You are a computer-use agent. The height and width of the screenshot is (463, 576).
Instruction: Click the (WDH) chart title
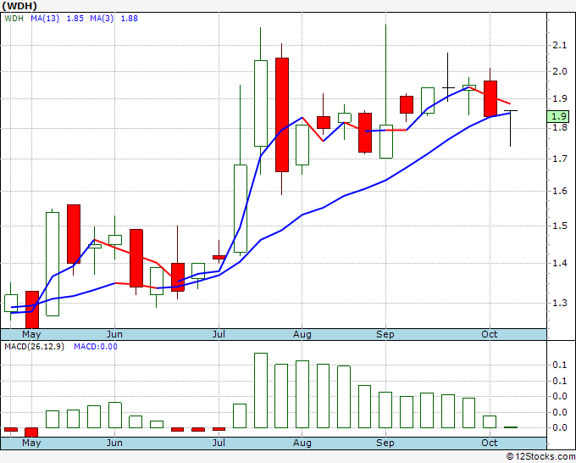[x=19, y=6]
